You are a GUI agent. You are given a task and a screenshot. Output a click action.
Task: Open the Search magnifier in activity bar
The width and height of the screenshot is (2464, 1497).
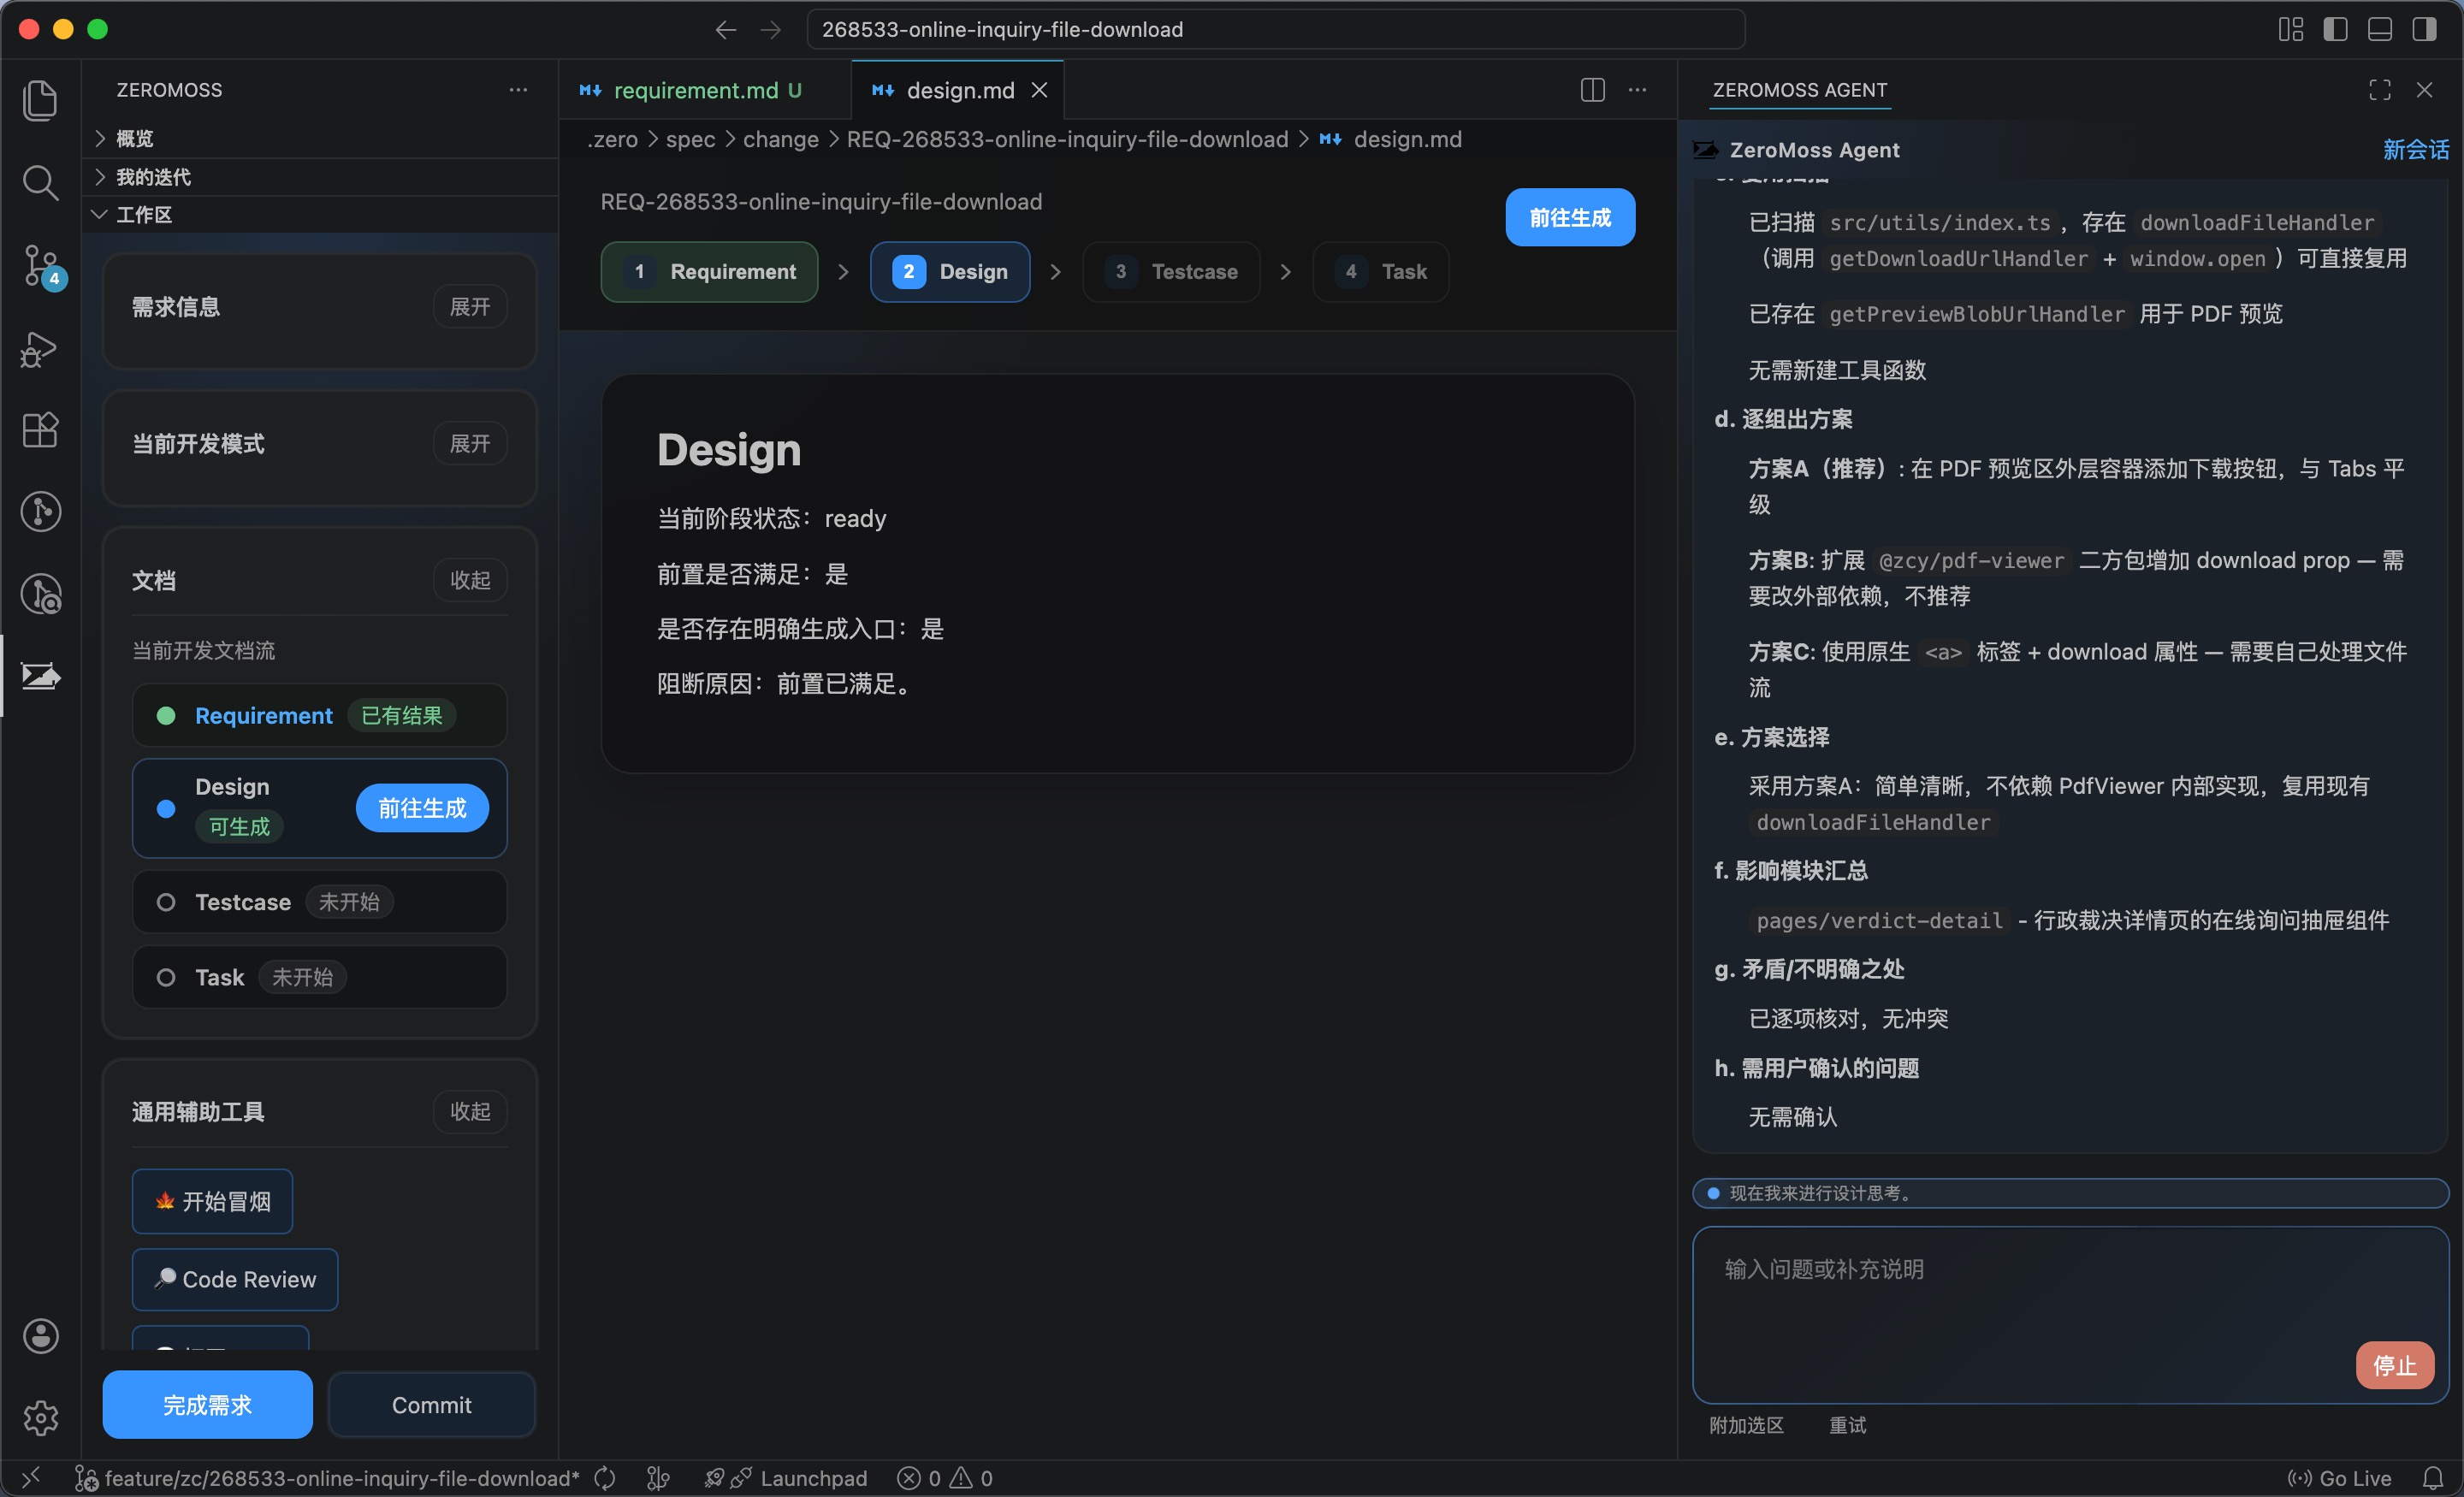pyautogui.click(x=40, y=182)
